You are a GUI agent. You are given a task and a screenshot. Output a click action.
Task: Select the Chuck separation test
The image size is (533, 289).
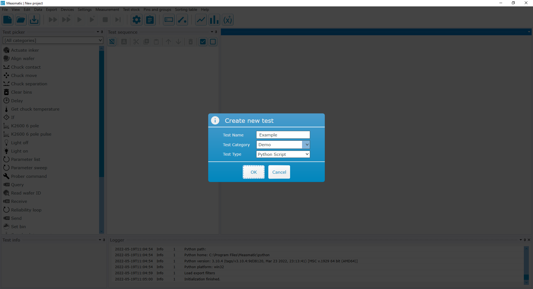(x=29, y=84)
